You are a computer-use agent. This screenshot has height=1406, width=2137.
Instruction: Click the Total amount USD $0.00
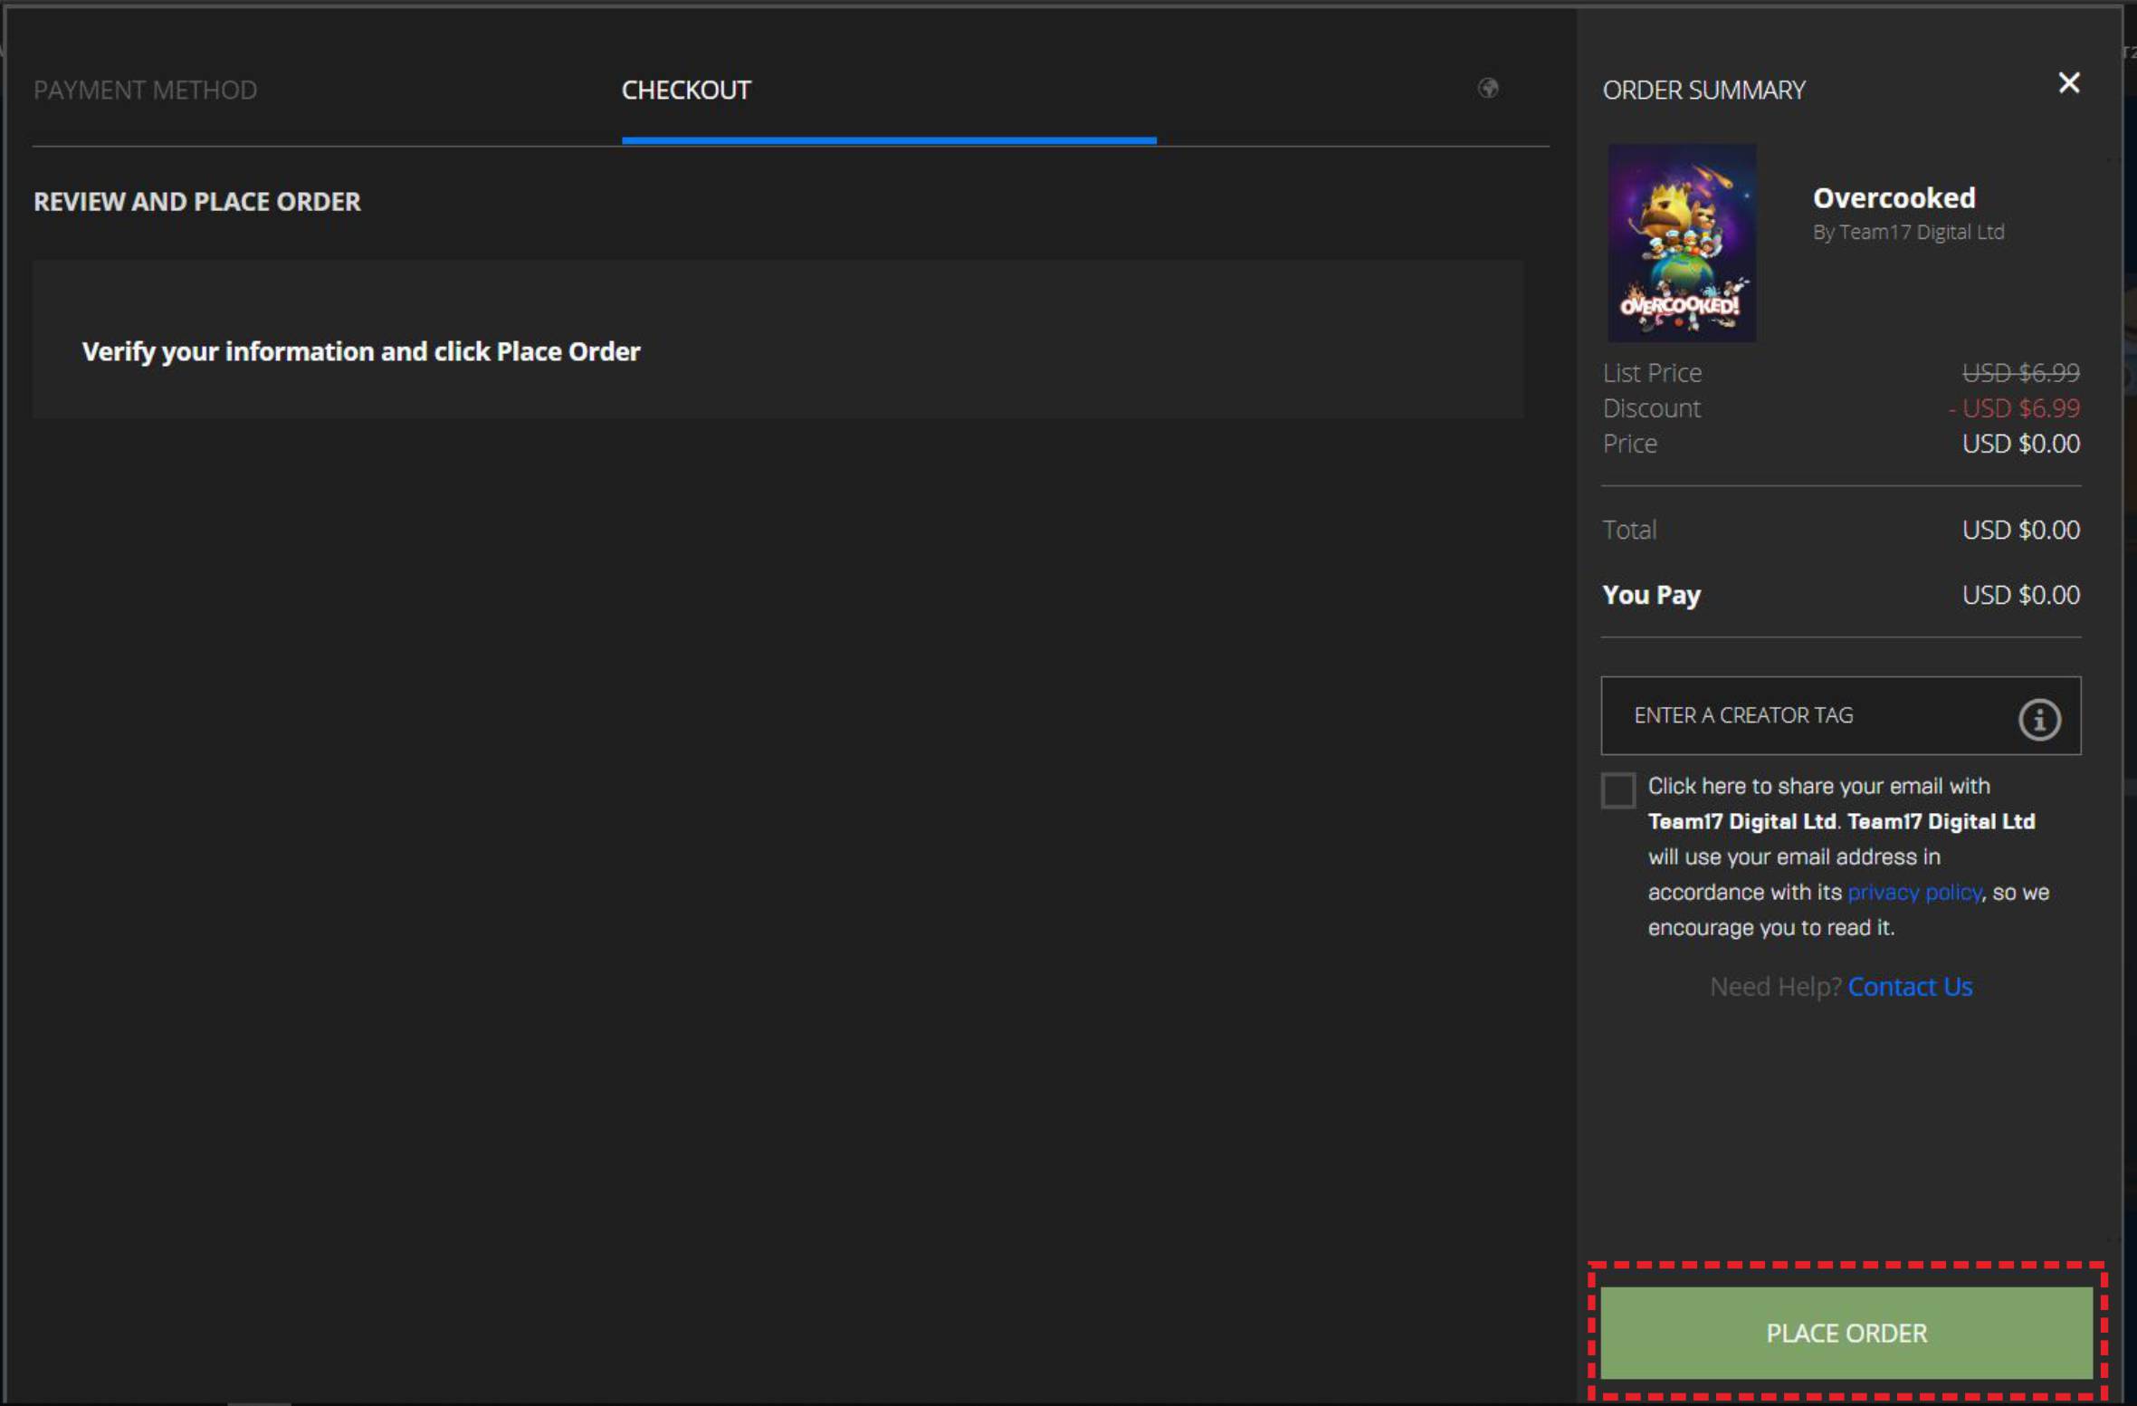[x=2019, y=530]
